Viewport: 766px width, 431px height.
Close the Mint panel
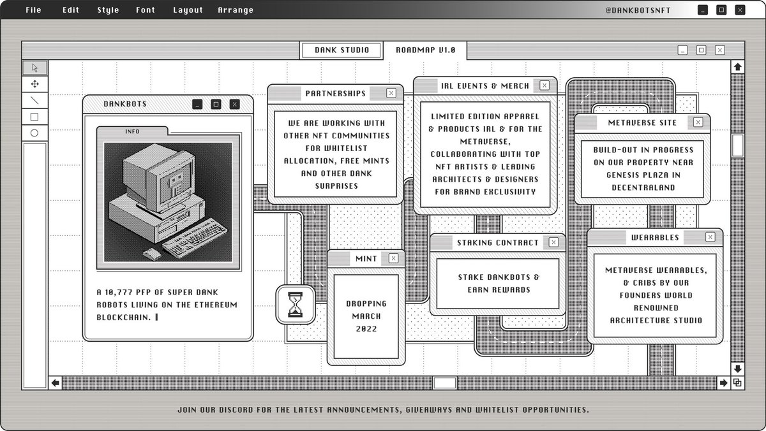393,258
